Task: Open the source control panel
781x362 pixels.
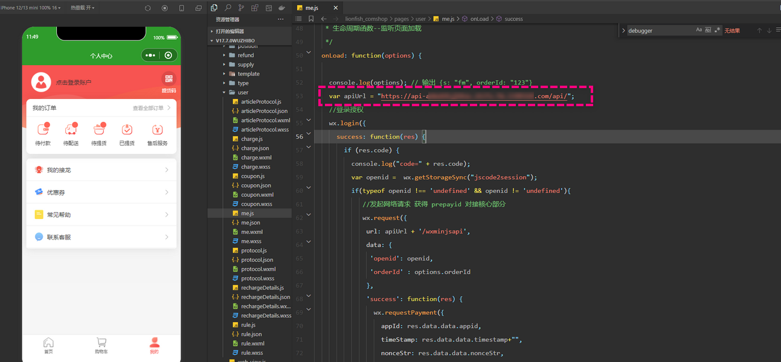Action: [x=242, y=8]
